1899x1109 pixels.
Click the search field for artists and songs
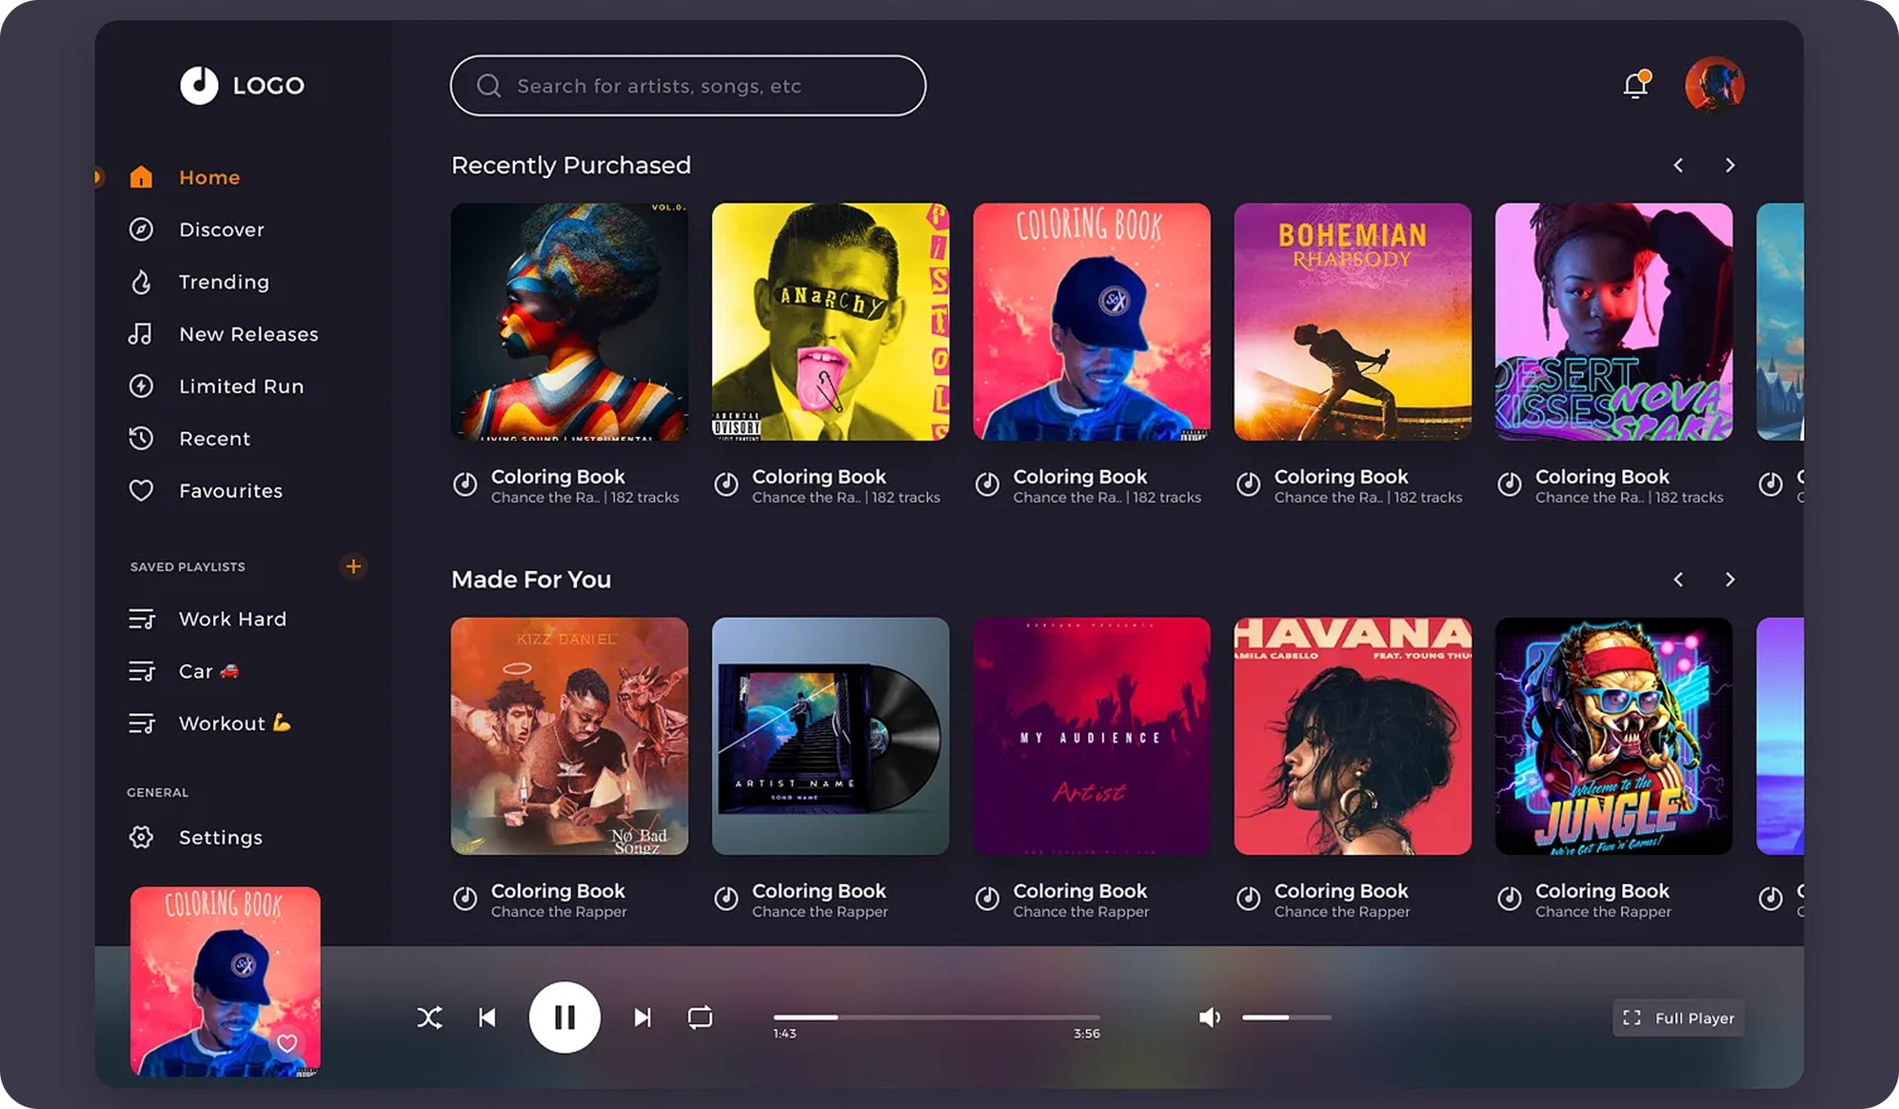(x=688, y=86)
